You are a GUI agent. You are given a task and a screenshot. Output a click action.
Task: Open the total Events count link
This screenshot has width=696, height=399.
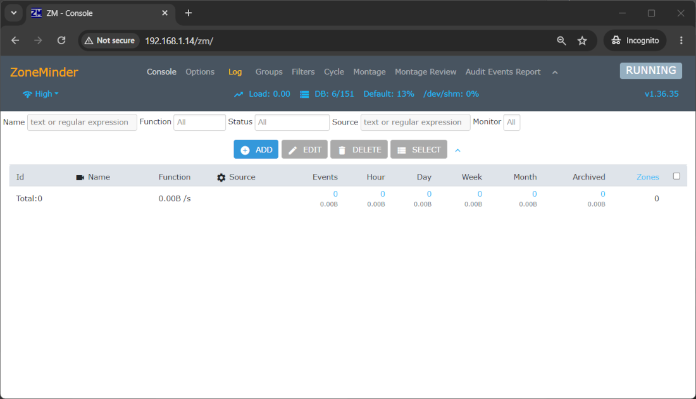click(335, 194)
